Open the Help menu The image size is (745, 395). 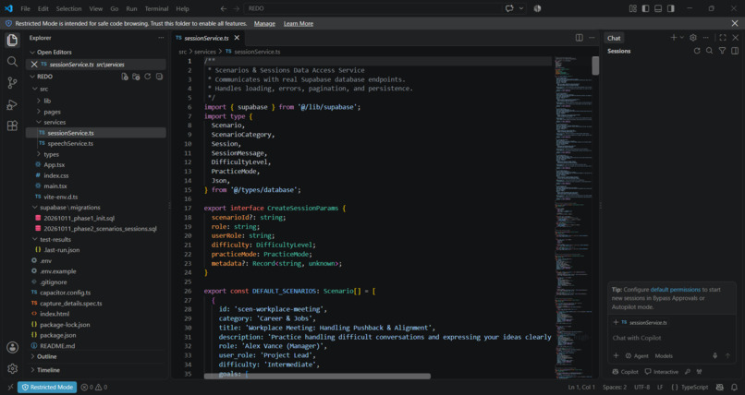(182, 8)
